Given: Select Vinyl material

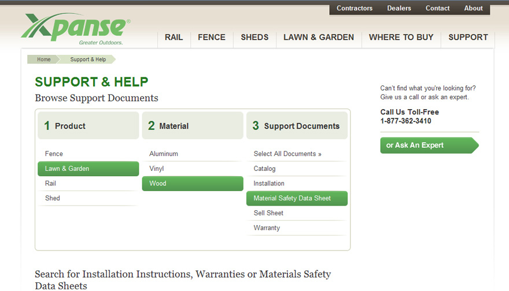Looking at the screenshot, I should (193, 169).
